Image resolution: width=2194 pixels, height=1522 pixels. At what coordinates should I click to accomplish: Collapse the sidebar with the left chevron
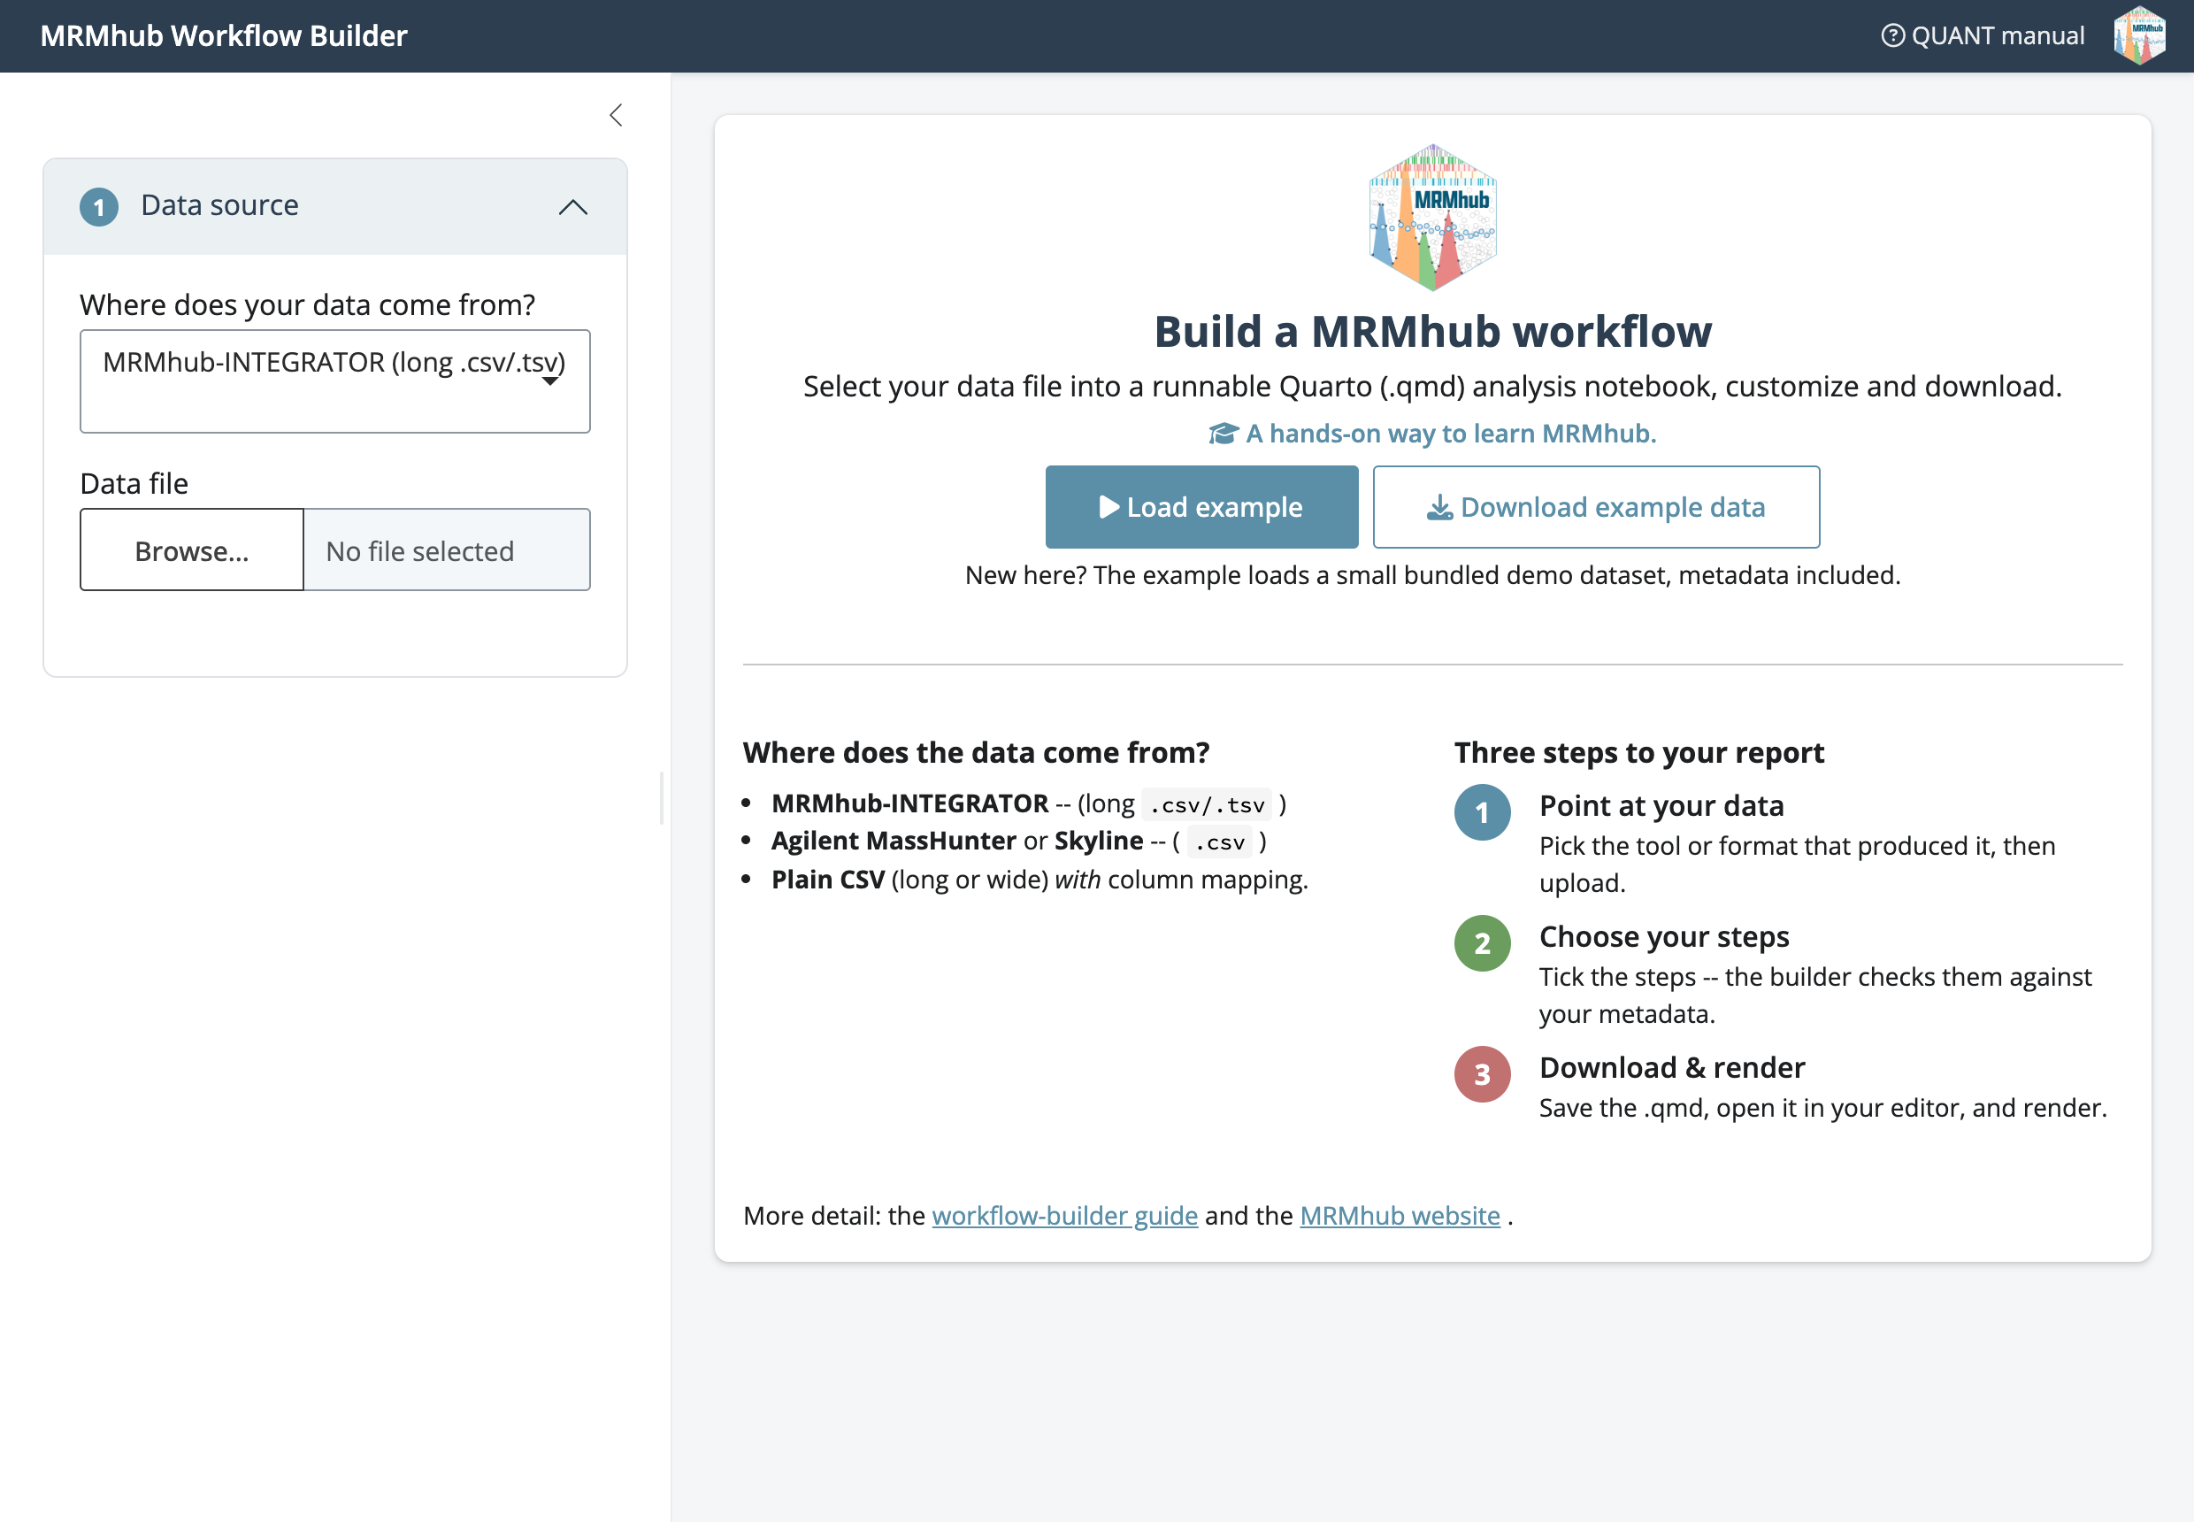616,115
